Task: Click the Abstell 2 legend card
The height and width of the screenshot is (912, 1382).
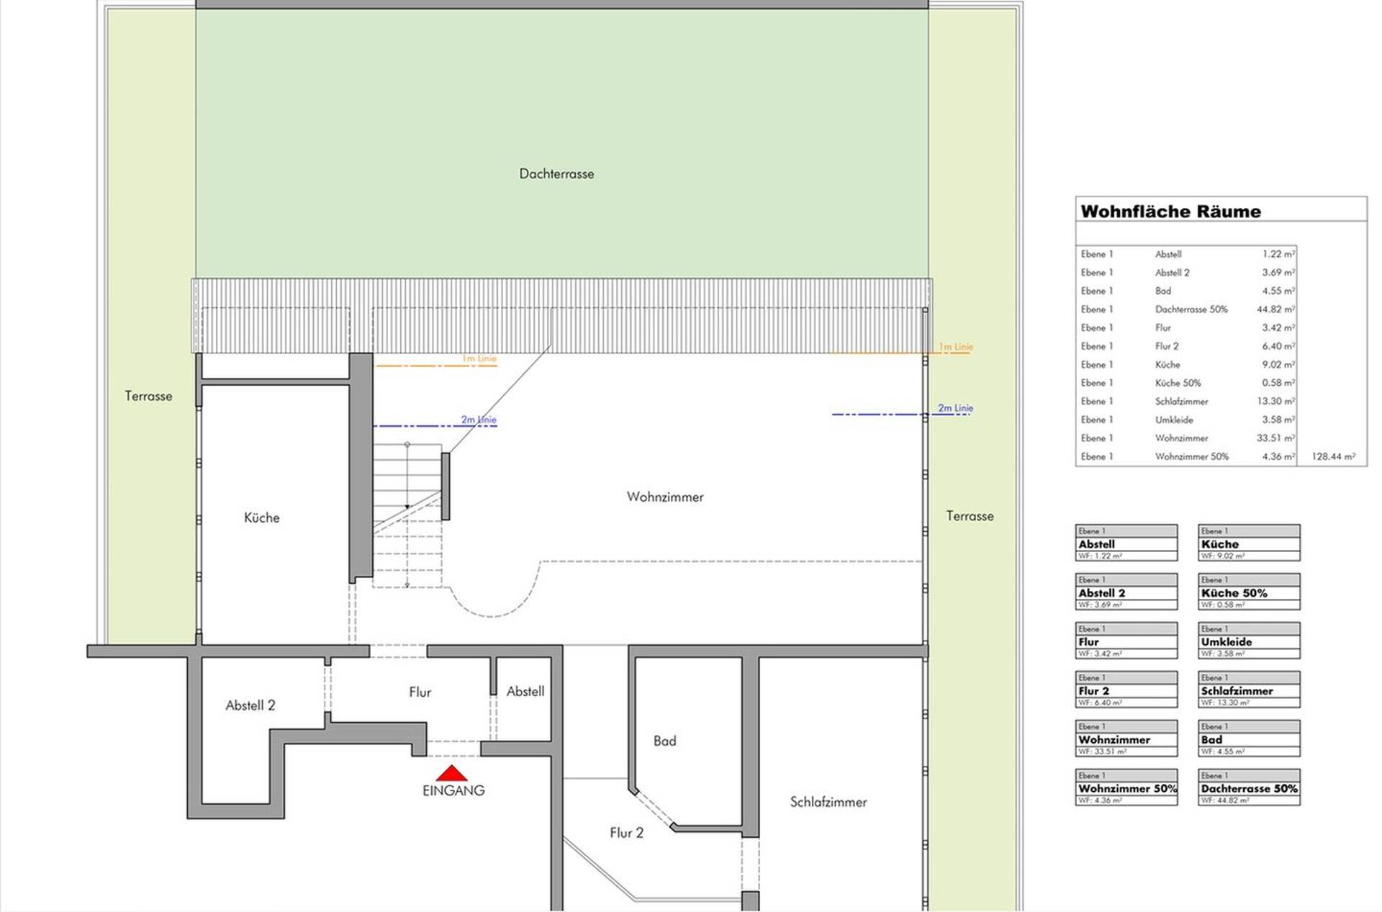Action: tap(1126, 592)
